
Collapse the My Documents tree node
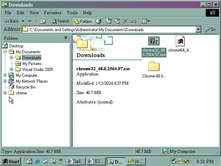click(x=5, y=52)
